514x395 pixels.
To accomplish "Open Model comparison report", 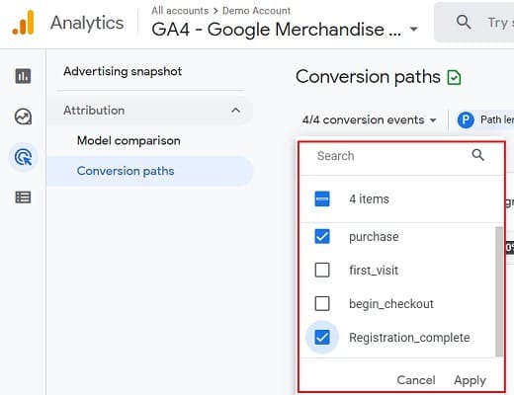I will (x=128, y=141).
